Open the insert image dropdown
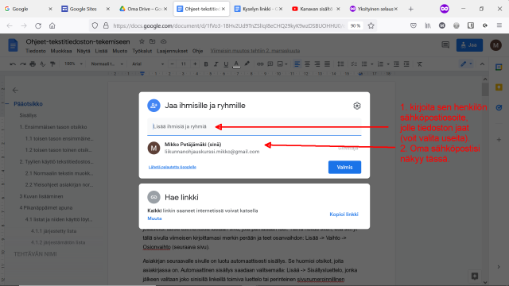This screenshot has height=286, width=509. coord(282,64)
